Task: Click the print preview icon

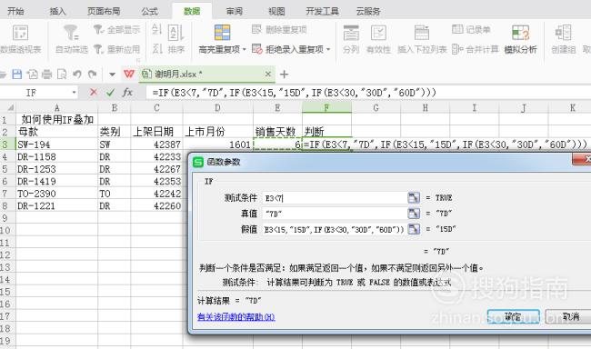Action: click(62, 75)
